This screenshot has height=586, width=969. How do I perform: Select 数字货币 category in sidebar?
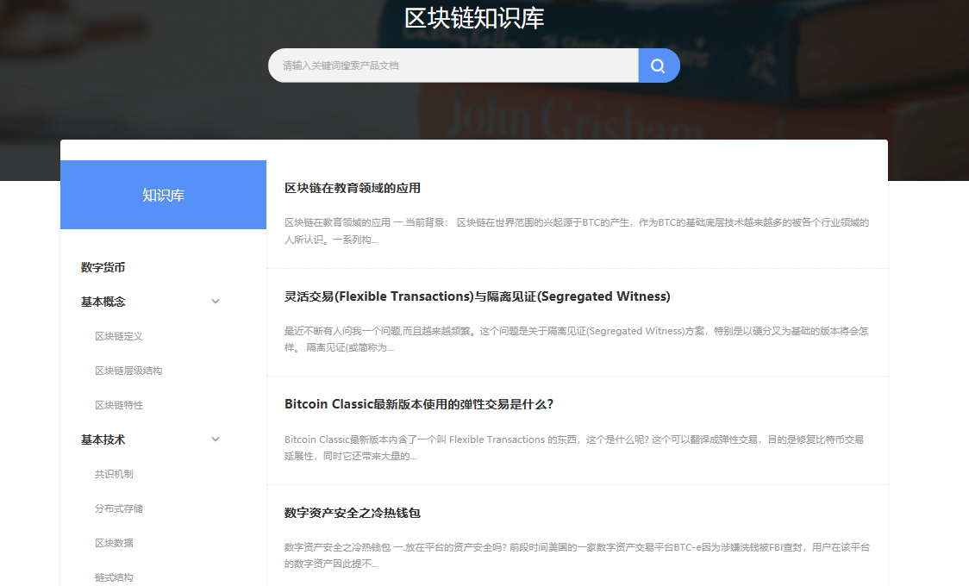[x=103, y=267]
